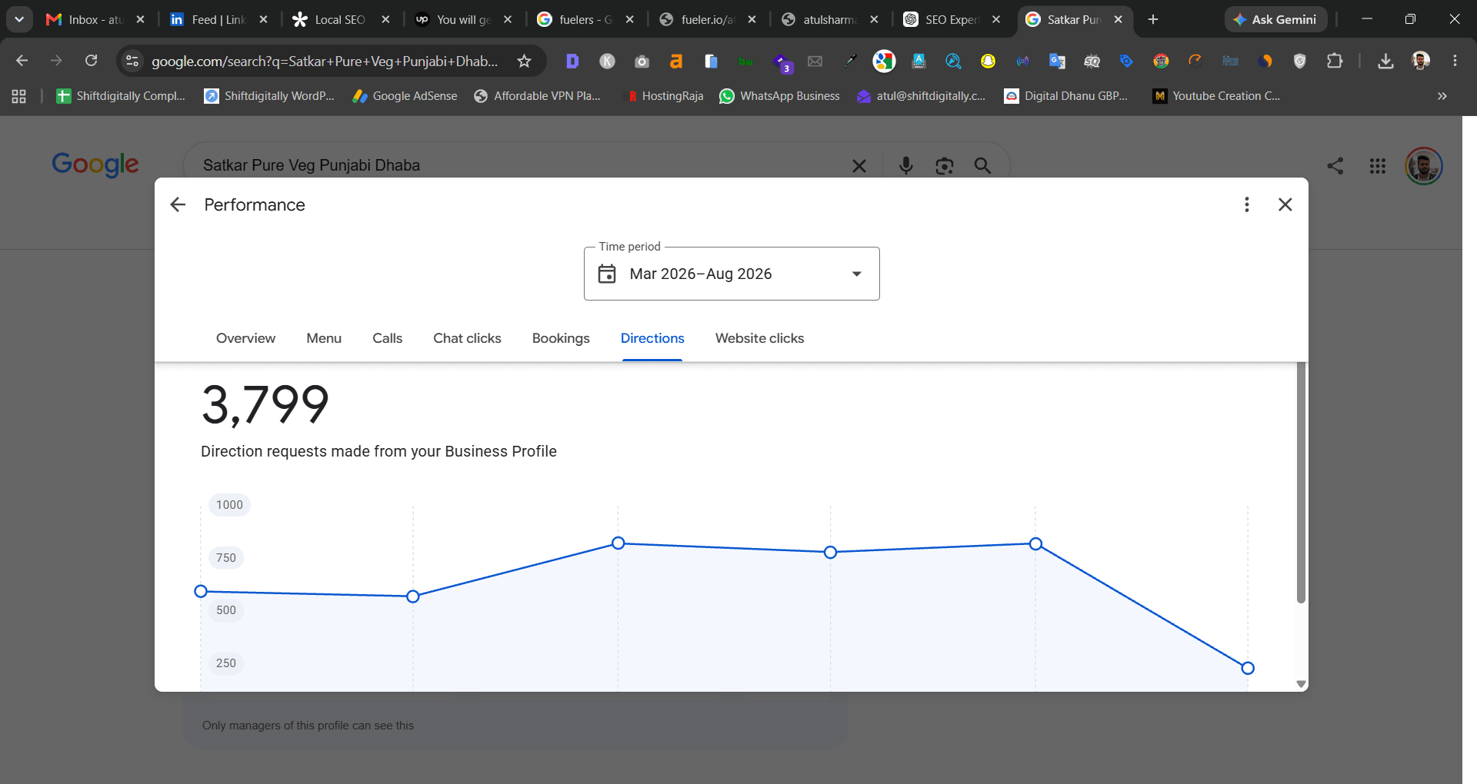The width and height of the screenshot is (1477, 784).
Task: Click the Google Translate extension icon
Action: (x=1057, y=61)
